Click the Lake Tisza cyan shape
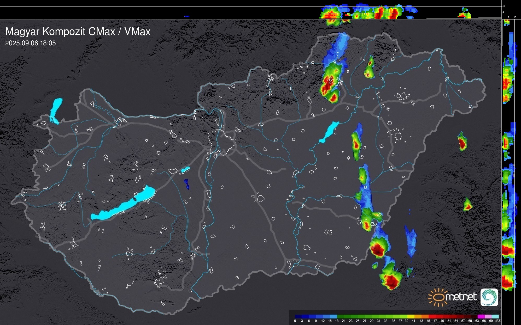521x325 pixels. point(329,132)
